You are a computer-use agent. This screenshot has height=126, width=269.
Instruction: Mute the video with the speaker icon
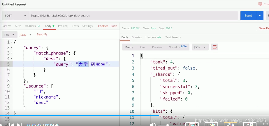click(152, 125)
